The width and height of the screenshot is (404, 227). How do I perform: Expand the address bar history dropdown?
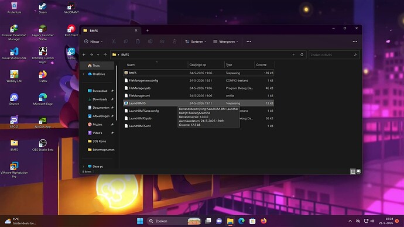point(293,54)
